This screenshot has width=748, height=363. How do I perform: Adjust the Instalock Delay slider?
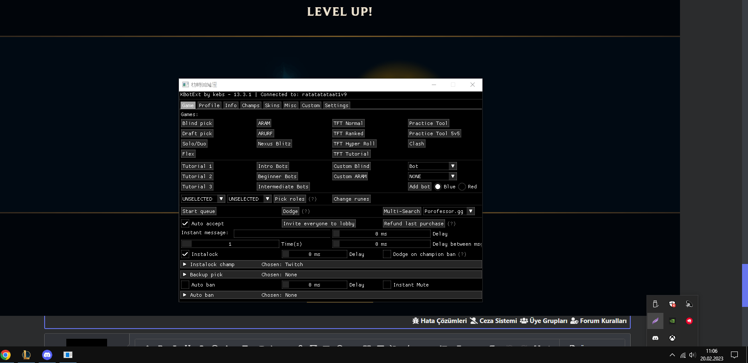(x=314, y=254)
